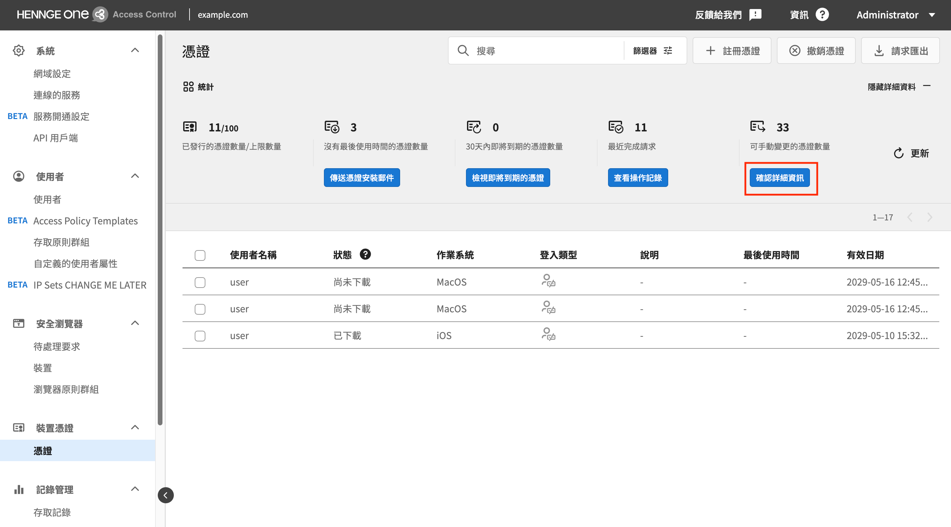Click the feedback exclamation icon
Image resolution: width=951 pixels, height=527 pixels.
click(755, 15)
